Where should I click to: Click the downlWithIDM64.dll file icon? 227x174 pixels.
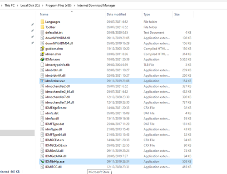[42, 43]
